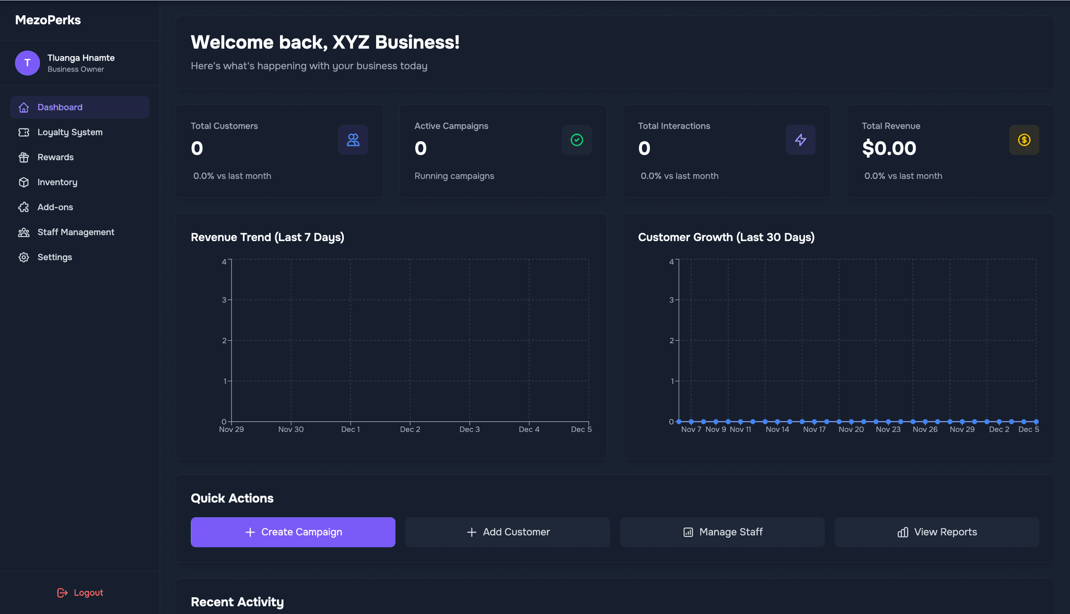Click the purple T user avatar
The image size is (1070, 614).
(x=27, y=63)
